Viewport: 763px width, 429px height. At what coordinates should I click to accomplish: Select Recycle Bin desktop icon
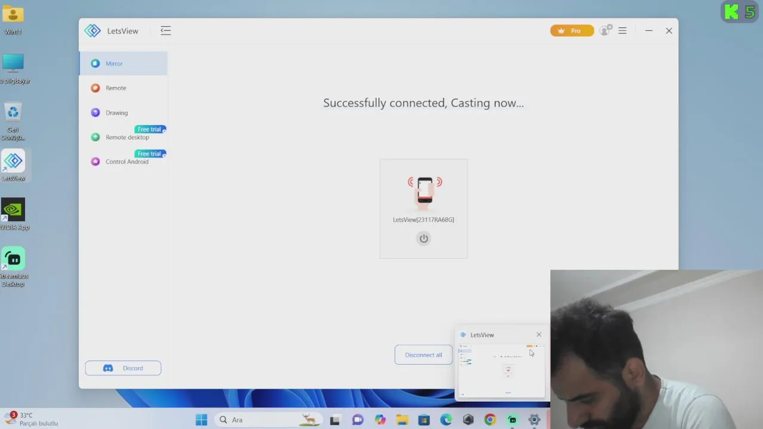13,121
